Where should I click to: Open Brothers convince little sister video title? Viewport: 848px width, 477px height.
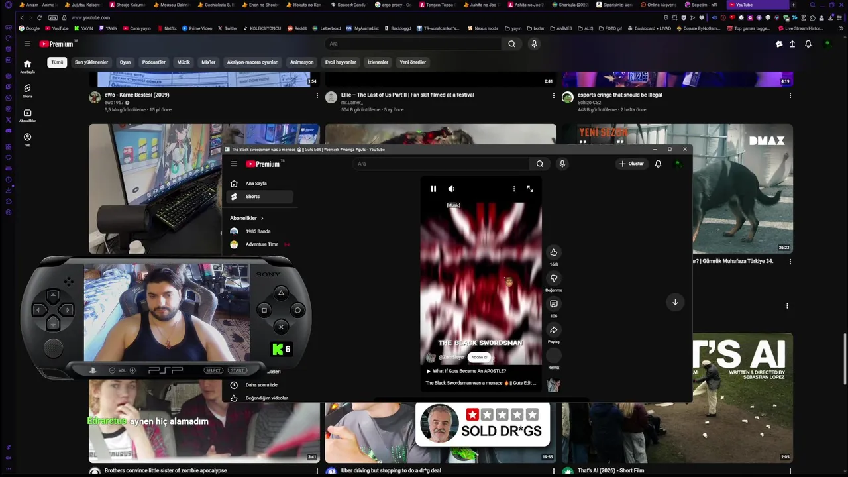pos(166,471)
